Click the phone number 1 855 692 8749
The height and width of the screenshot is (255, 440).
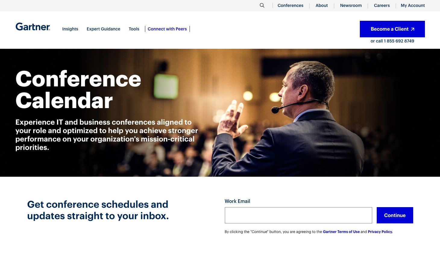tap(399, 41)
